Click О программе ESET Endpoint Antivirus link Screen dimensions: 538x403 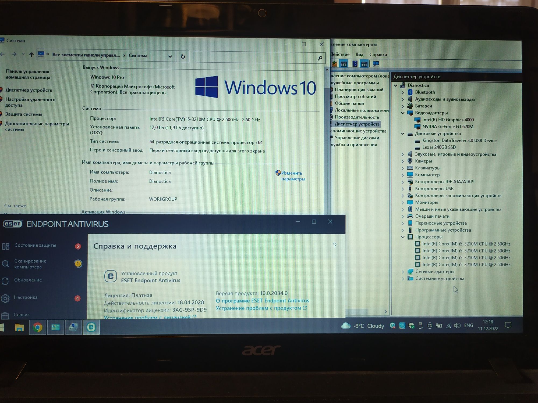[x=263, y=301]
